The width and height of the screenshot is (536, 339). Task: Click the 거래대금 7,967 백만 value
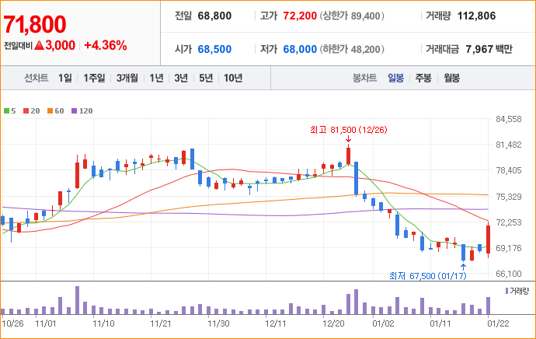tap(489, 49)
